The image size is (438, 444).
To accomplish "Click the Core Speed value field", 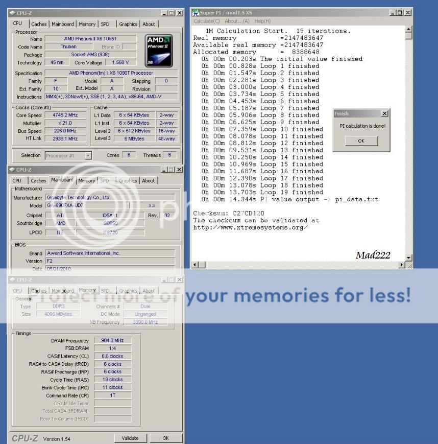I will point(65,115).
